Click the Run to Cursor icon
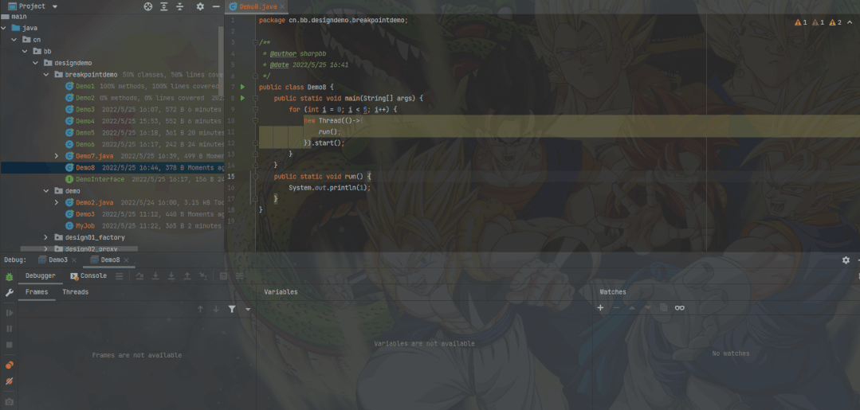The width and height of the screenshot is (860, 410). pyautogui.click(x=203, y=275)
